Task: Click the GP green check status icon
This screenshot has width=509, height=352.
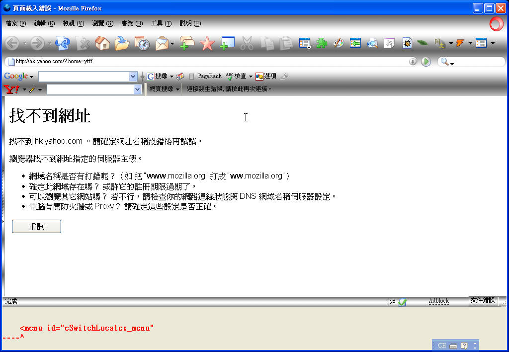Action: click(402, 302)
